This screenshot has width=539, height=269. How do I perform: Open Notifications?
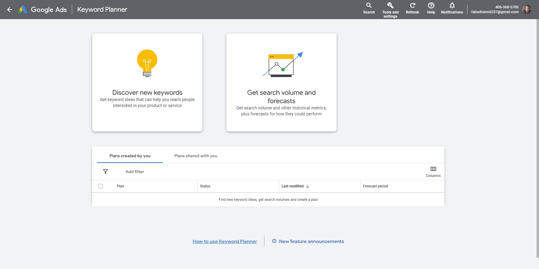(452, 7)
